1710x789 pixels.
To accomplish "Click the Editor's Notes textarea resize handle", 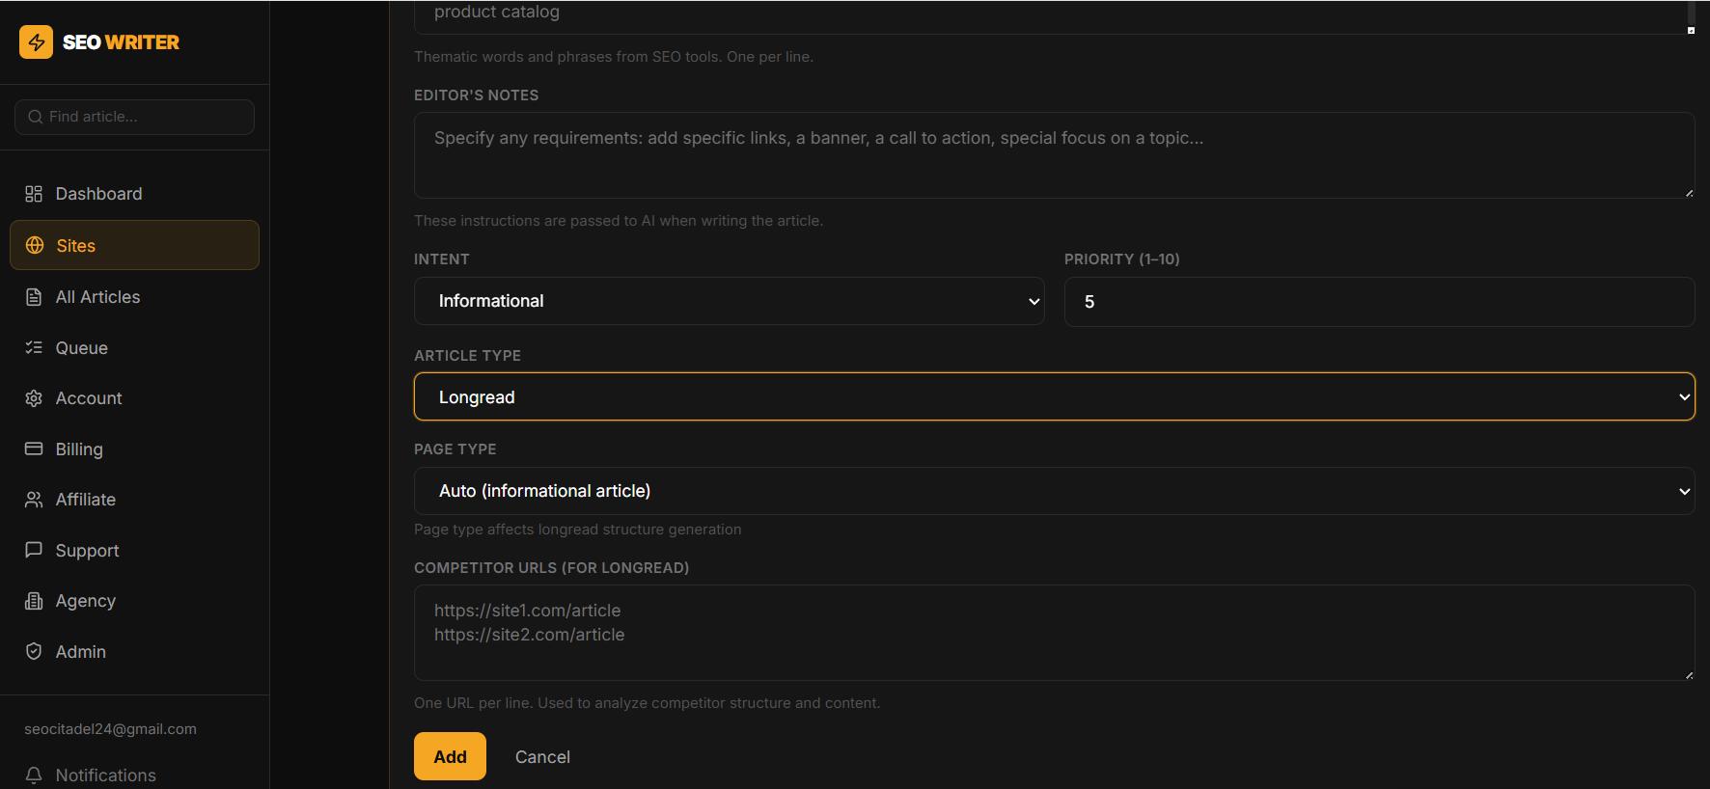I will (x=1689, y=193).
